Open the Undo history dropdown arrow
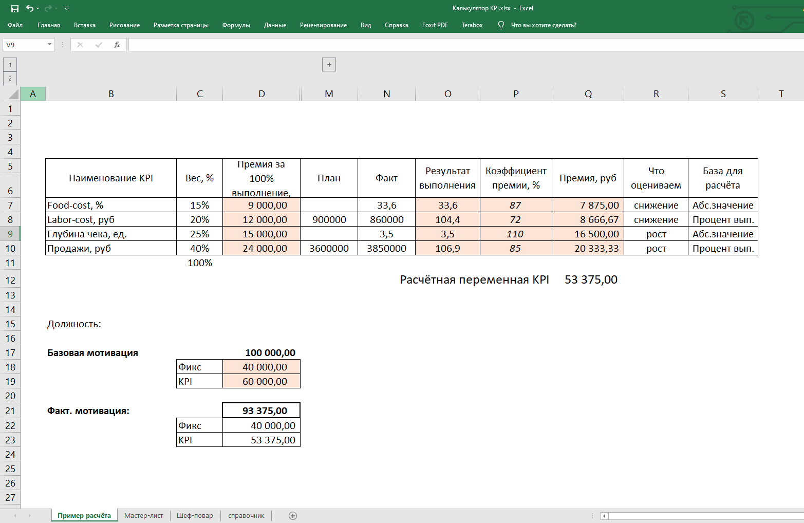 tap(38, 8)
